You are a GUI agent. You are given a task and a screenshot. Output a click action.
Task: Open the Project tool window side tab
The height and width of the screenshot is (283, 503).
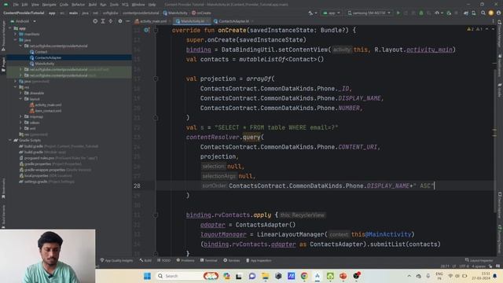click(3, 65)
